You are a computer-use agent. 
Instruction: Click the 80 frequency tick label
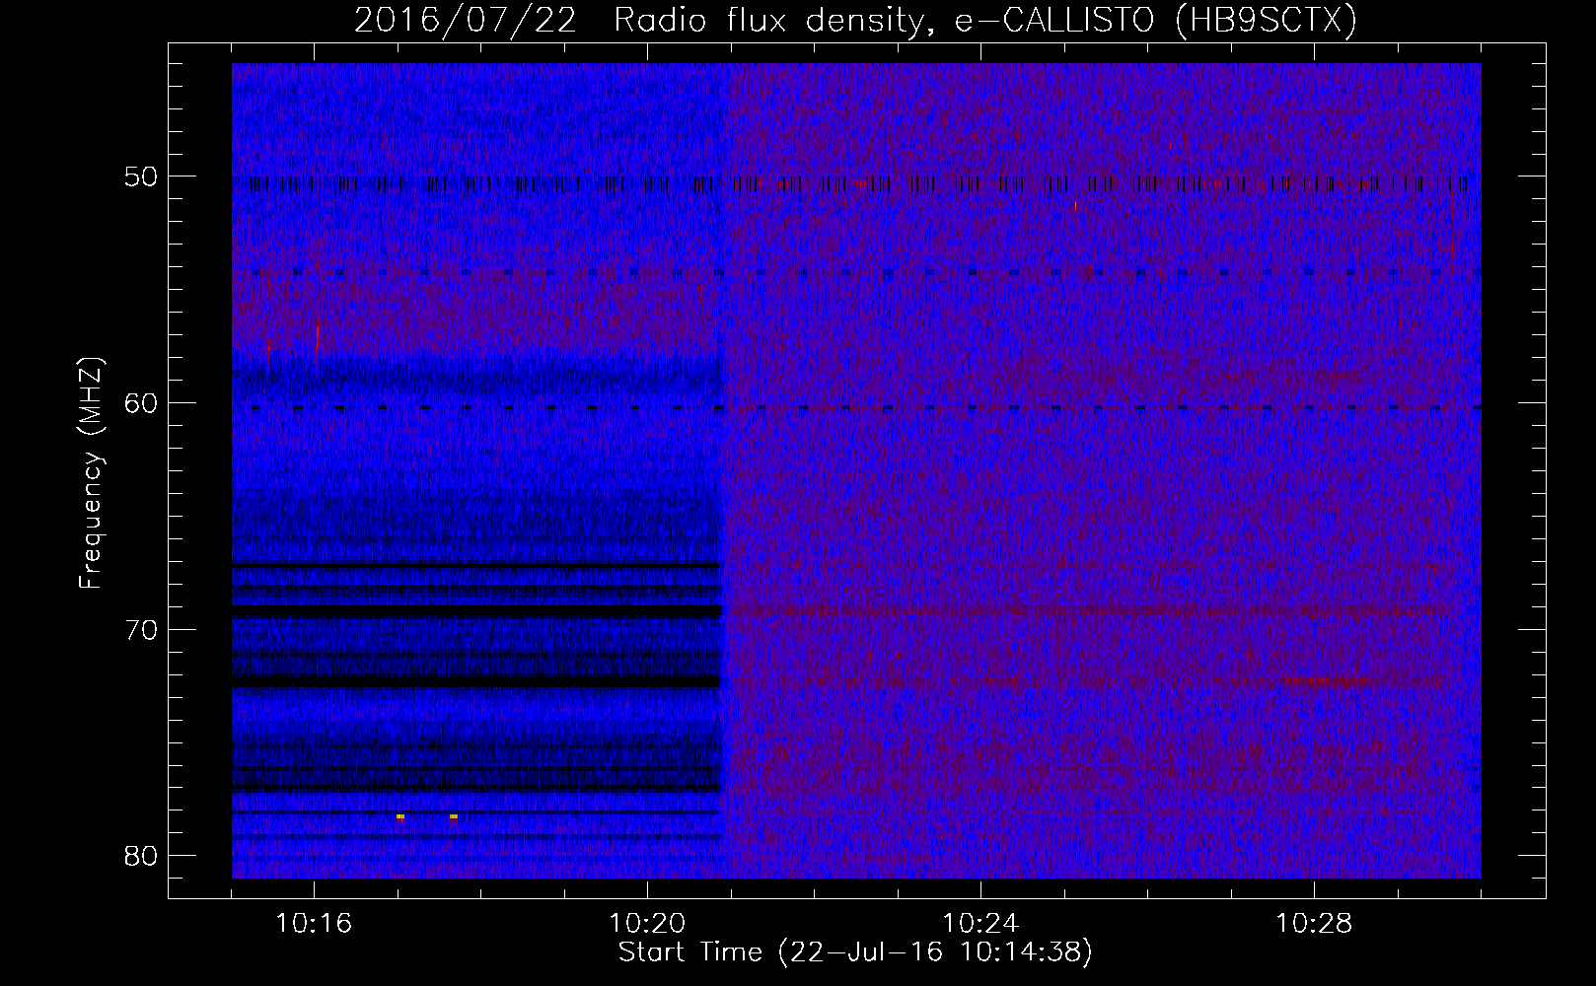click(141, 855)
